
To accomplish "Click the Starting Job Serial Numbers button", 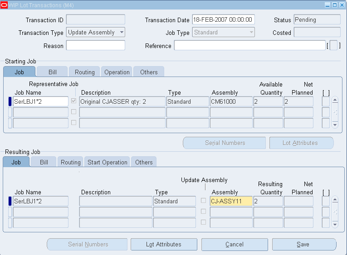I will pos(225,143).
